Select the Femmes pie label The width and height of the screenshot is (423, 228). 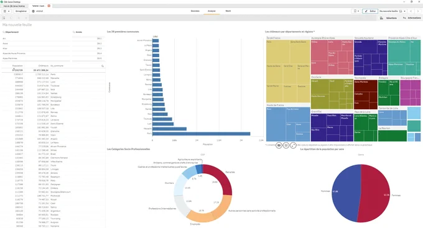396,195
